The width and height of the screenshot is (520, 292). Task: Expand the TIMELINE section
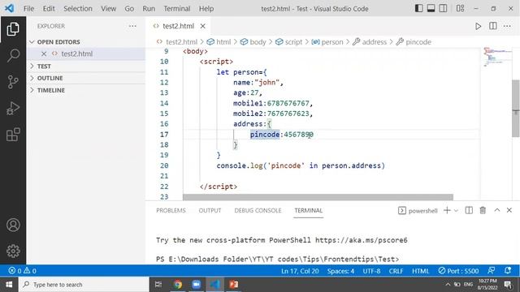tap(86, 90)
